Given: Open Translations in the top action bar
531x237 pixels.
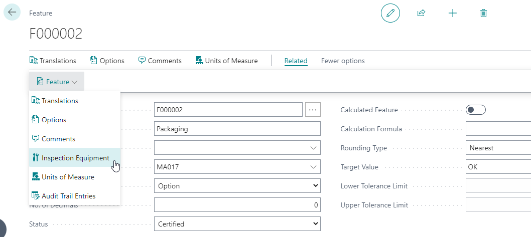Looking at the screenshot, I should pos(53,61).
